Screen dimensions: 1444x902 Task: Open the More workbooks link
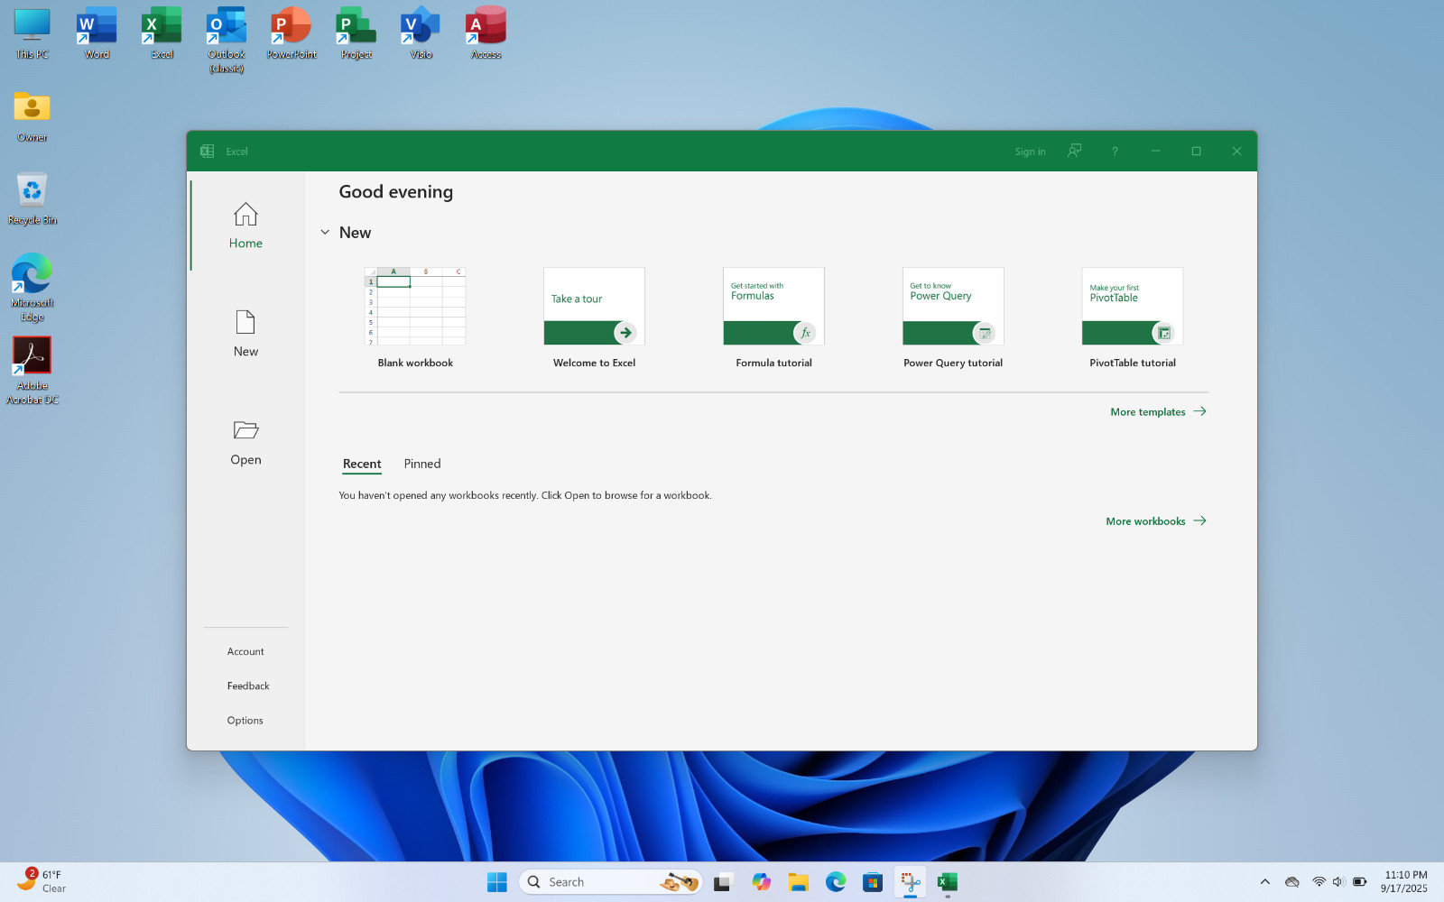1156,521
